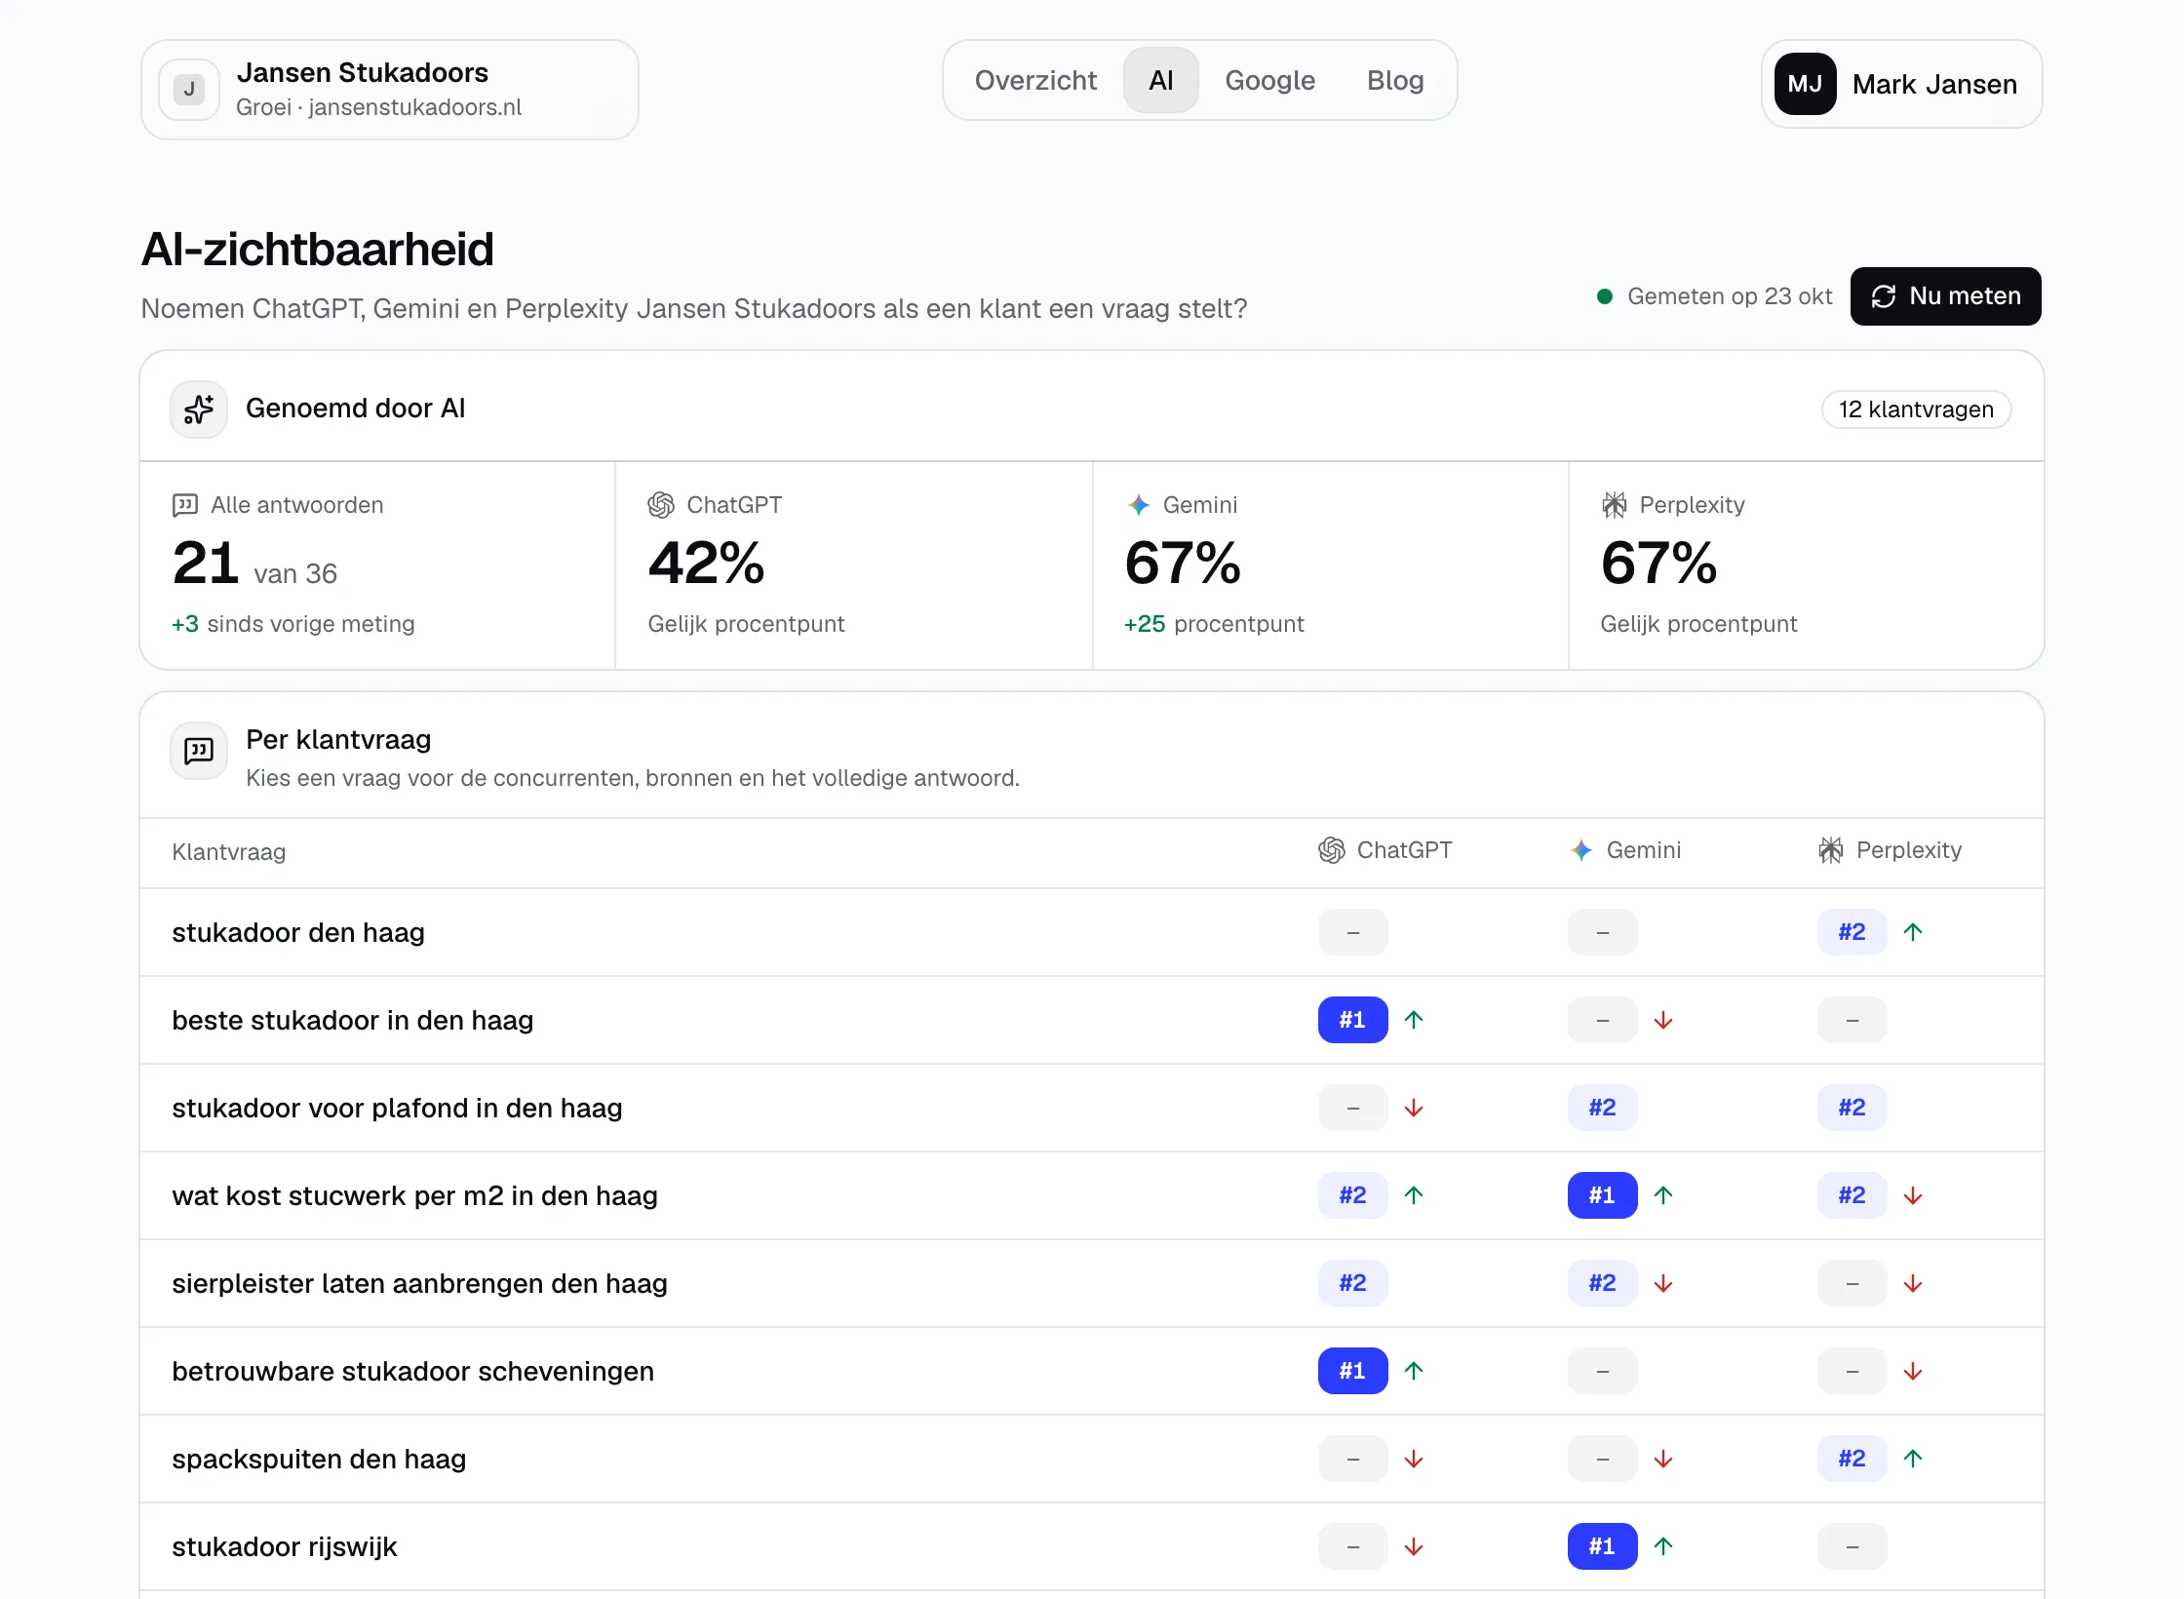
Task: Select sierpleister laten aanbrengen den haag
Action: coord(1092,1283)
